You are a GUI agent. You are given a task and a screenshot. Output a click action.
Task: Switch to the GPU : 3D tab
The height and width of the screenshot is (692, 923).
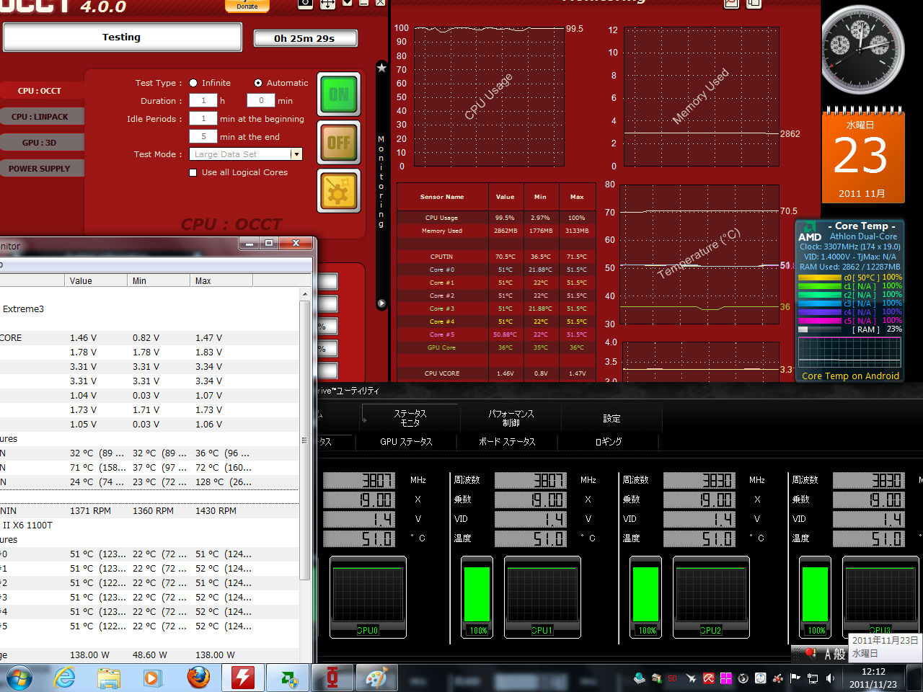[x=42, y=143]
